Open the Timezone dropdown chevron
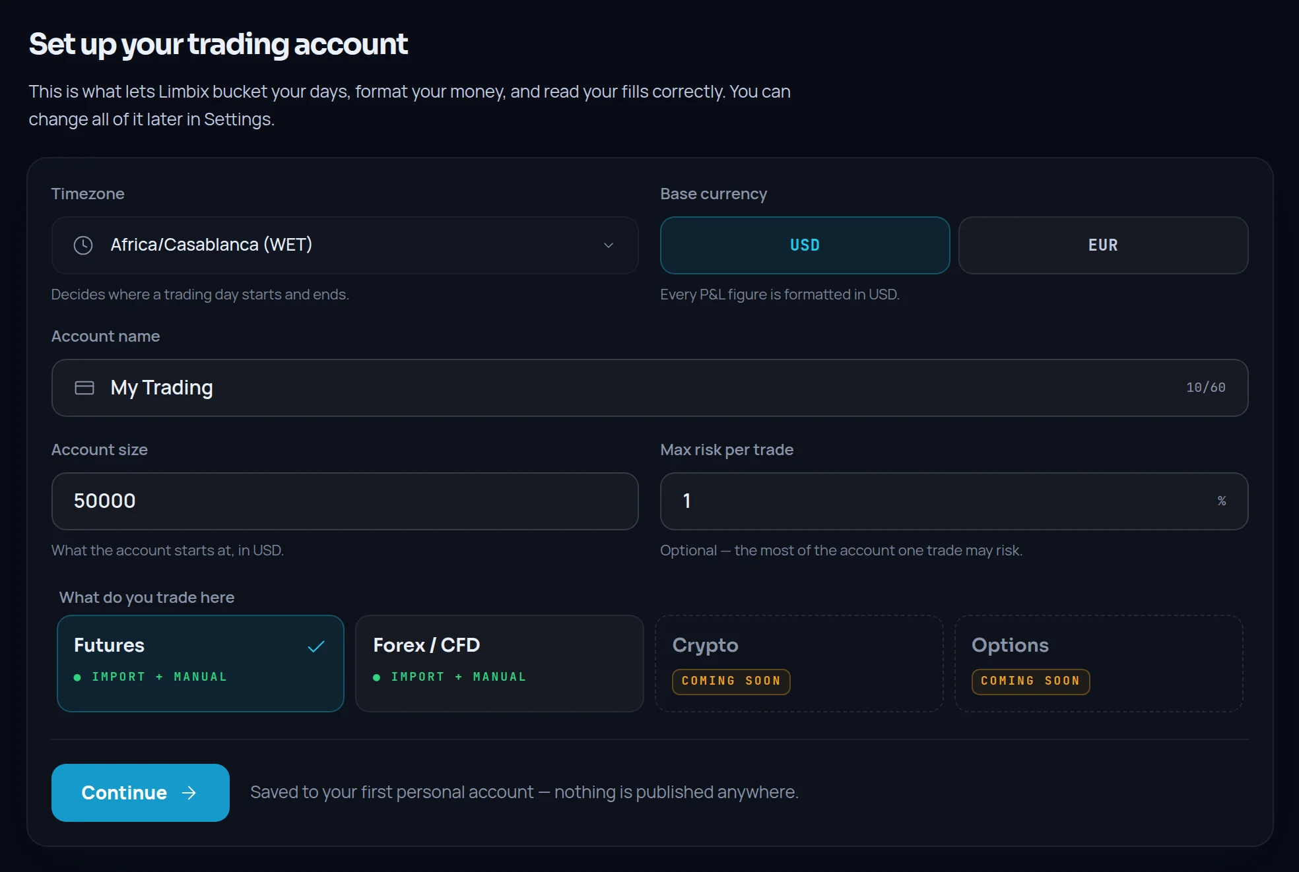 pyautogui.click(x=609, y=245)
